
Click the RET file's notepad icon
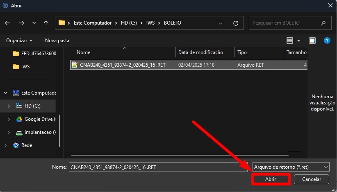[x=75, y=65]
